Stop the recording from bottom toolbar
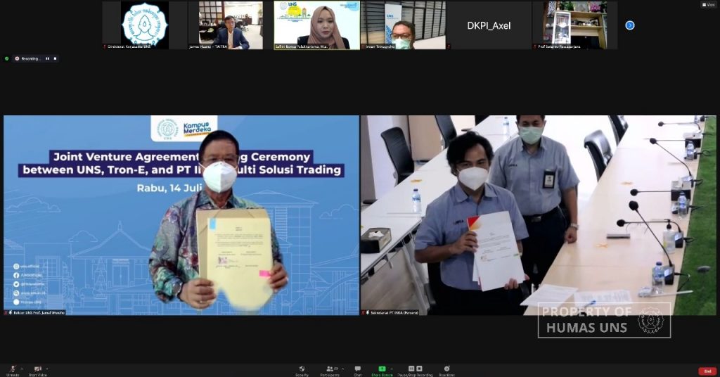The image size is (720, 377). [419, 369]
